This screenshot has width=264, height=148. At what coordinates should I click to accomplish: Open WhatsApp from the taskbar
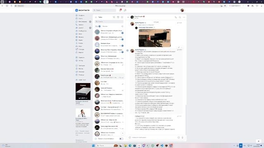coord(153,146)
